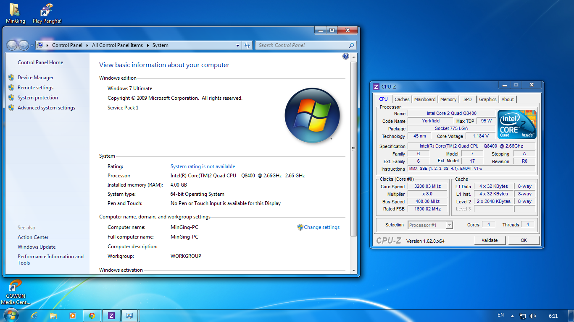Click the magnifier icon in the search box
This screenshot has width=574, height=322.
pos(351,45)
